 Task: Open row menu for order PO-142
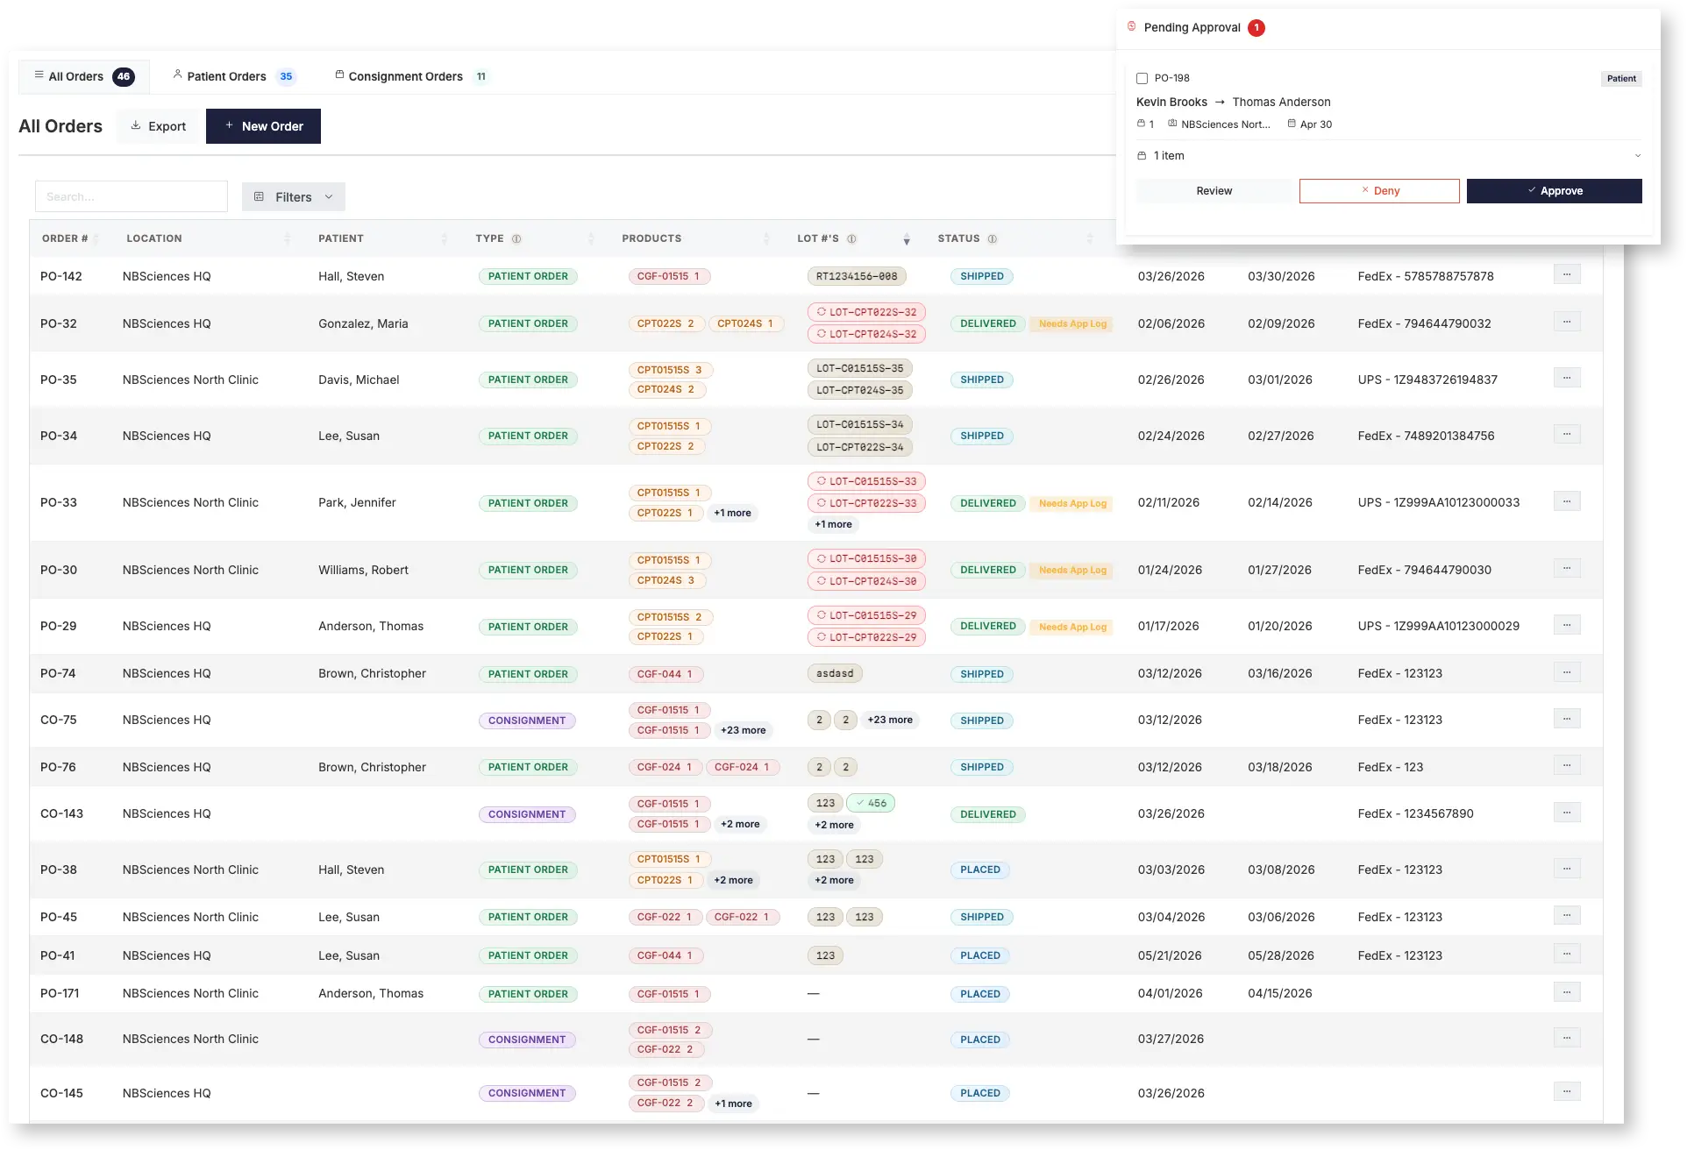click(x=1566, y=275)
